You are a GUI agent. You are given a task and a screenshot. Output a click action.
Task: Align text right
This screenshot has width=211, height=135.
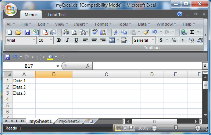103,40
